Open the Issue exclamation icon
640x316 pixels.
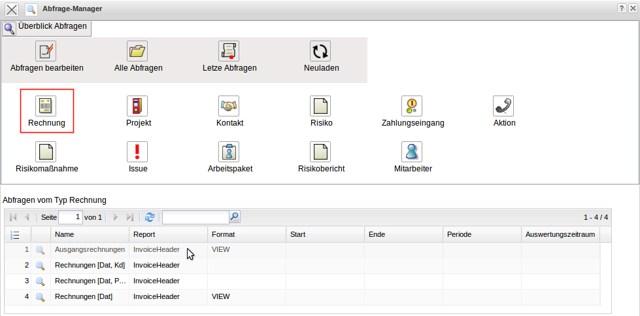pos(138,152)
